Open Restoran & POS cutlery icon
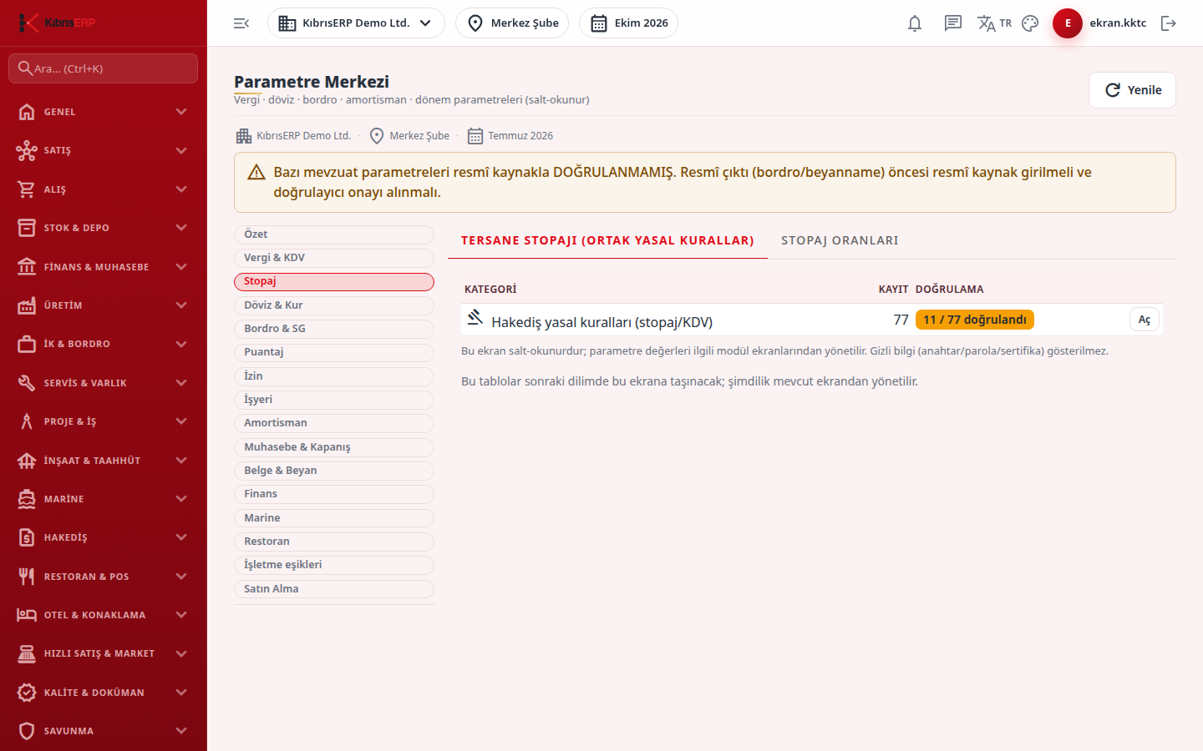The image size is (1203, 751). pyautogui.click(x=27, y=577)
